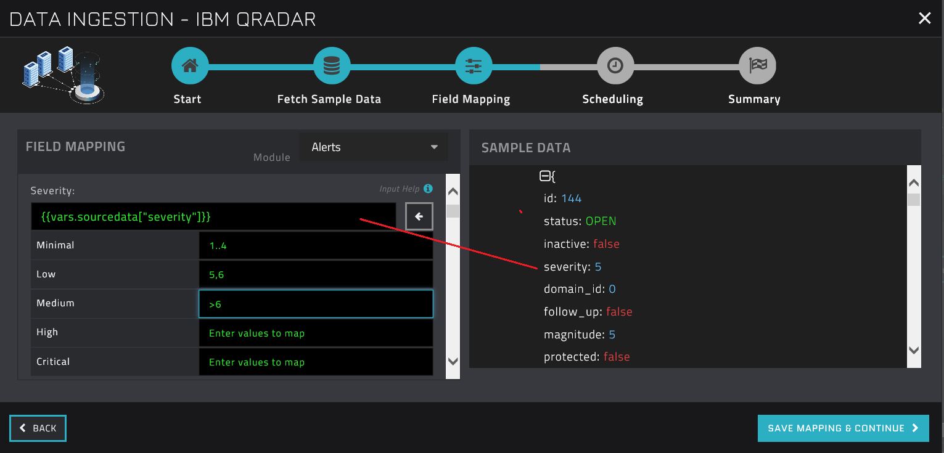The image size is (944, 453).
Task: Open the Module dropdown showing Alerts
Action: point(374,147)
